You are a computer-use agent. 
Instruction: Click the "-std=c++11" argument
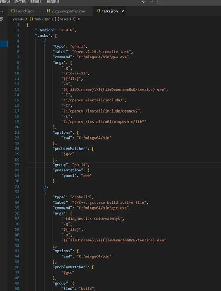coord(74,74)
